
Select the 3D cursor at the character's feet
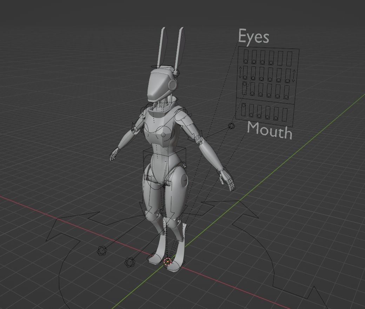click(168, 262)
